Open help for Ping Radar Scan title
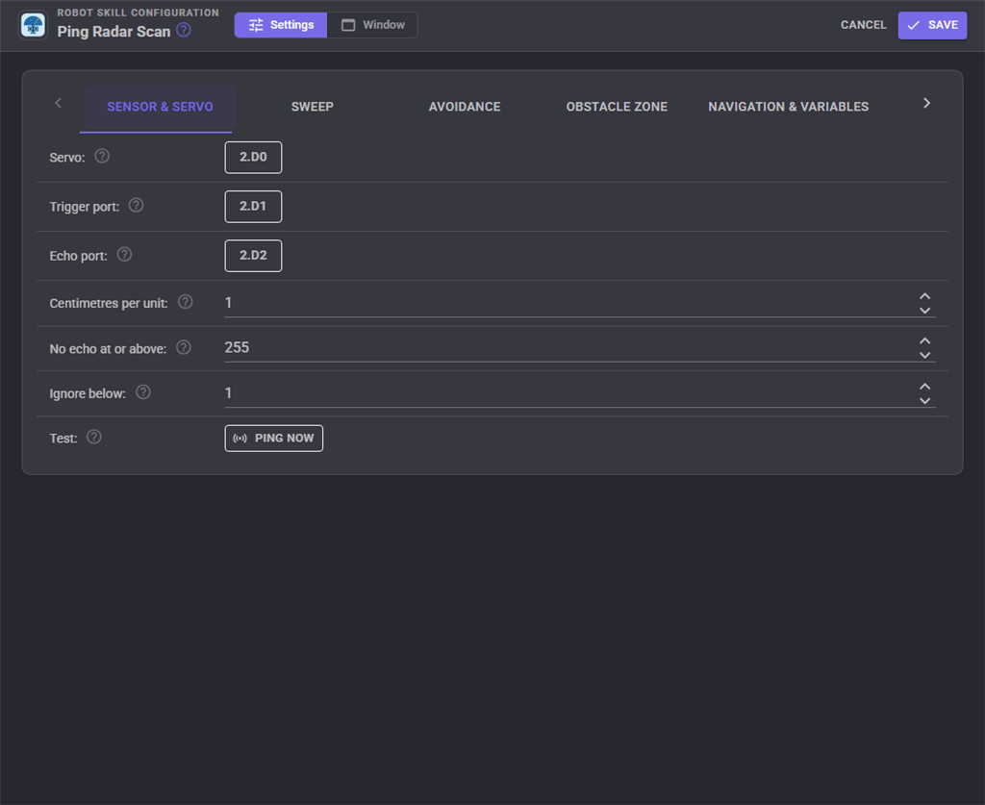Viewport: 985px width, 805px height. click(x=184, y=30)
